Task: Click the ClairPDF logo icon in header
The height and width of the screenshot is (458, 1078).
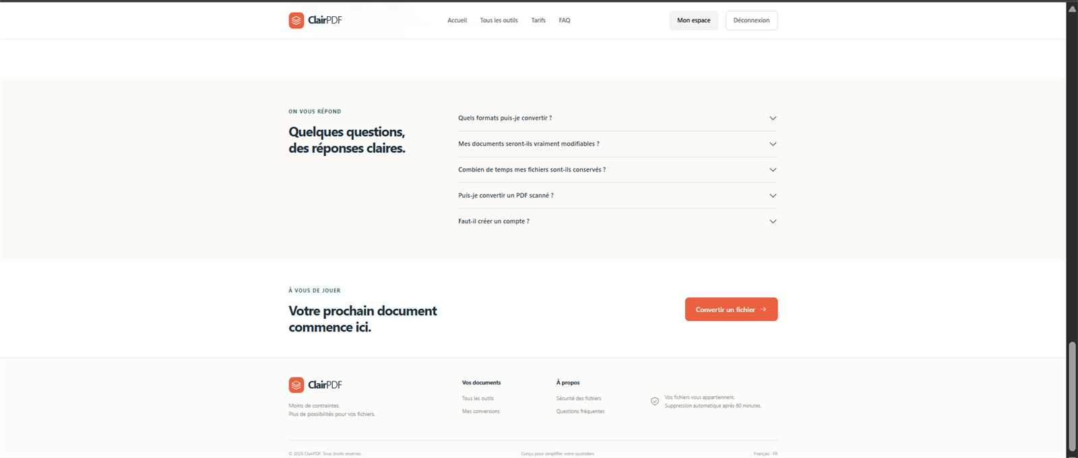Action: 296,20
